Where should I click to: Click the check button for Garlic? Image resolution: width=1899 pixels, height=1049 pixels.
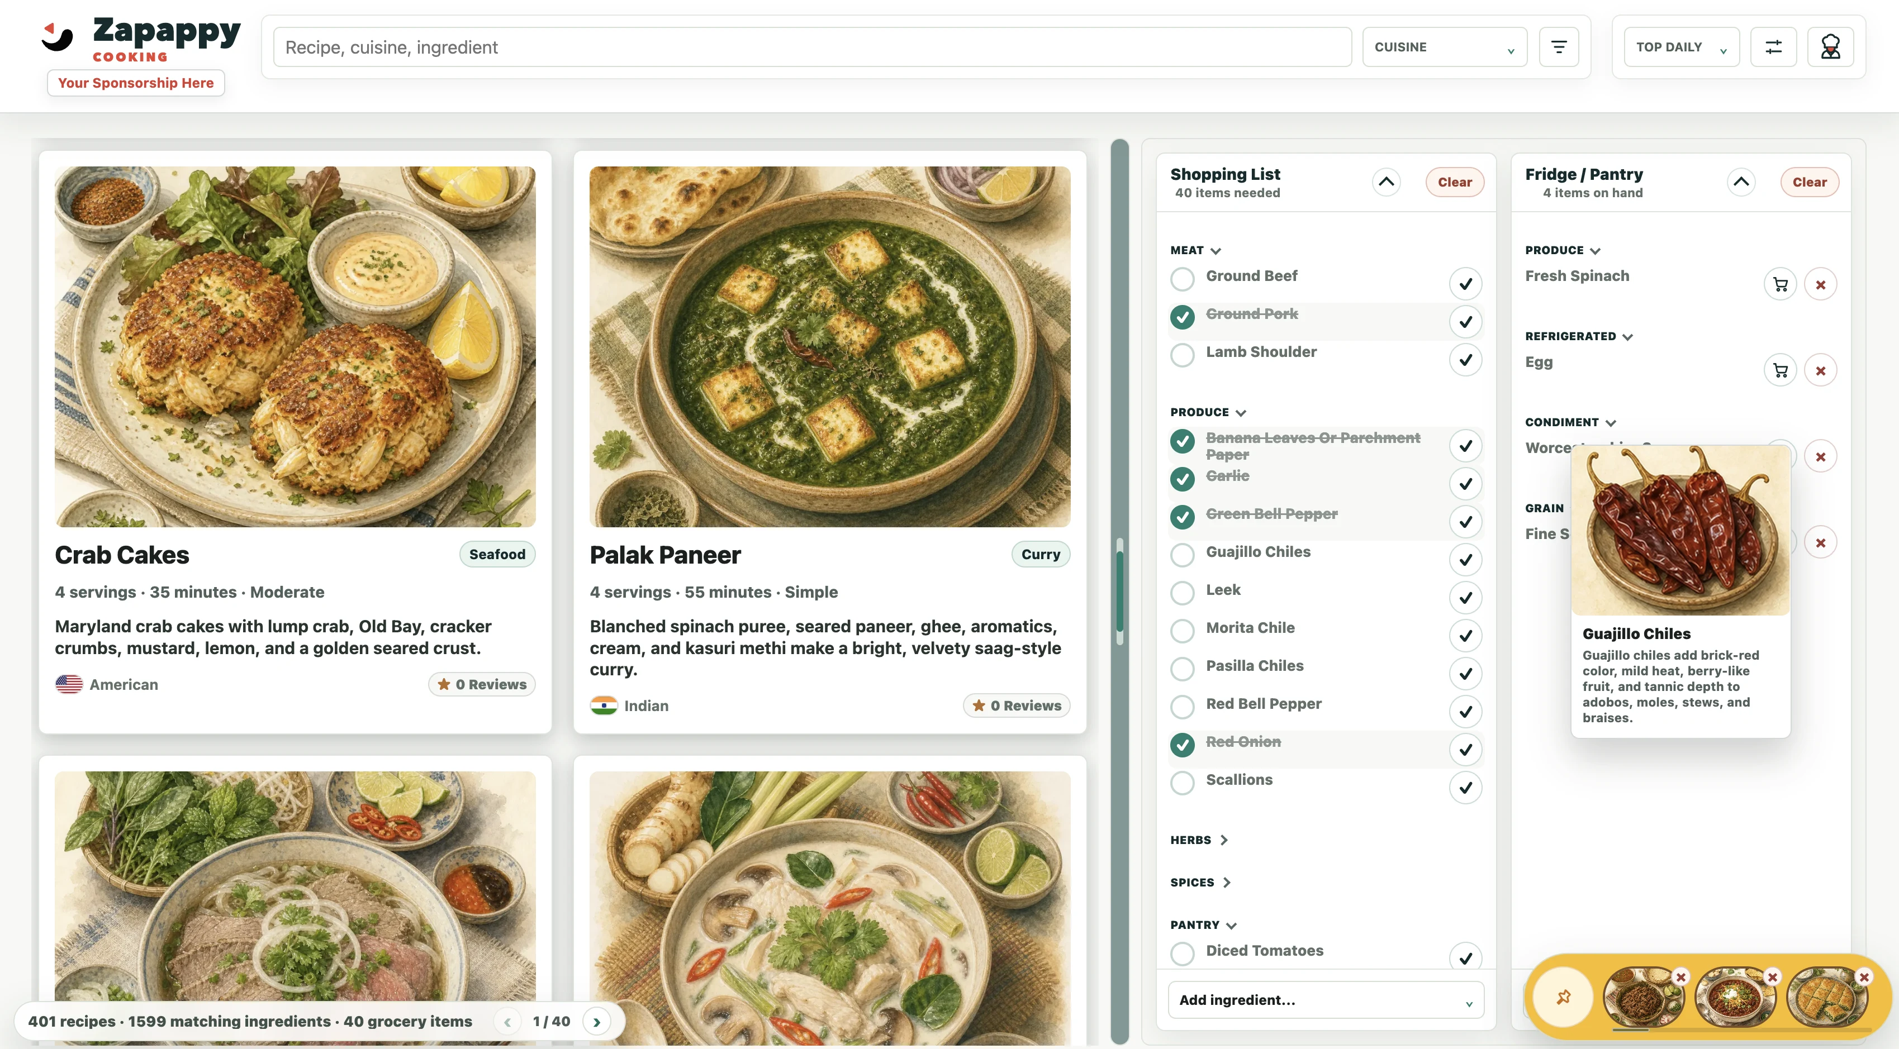point(1465,484)
